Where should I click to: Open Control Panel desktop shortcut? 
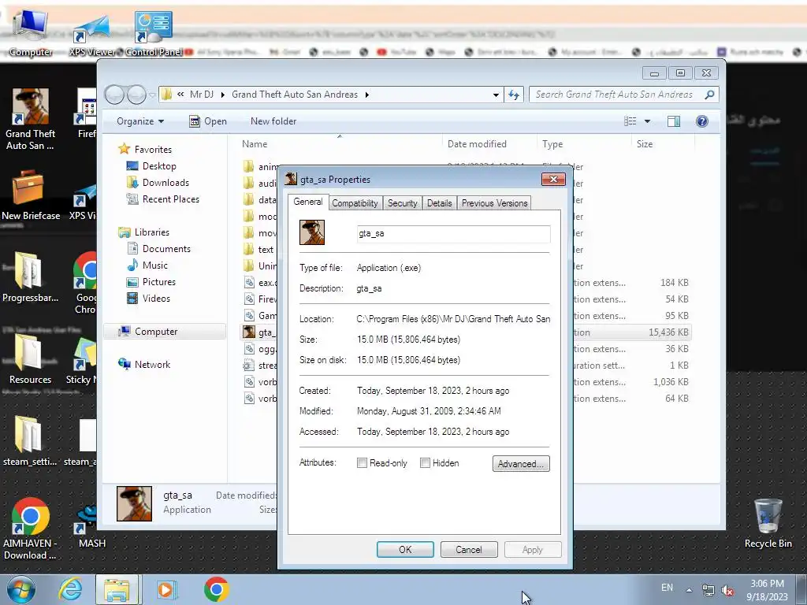(x=154, y=33)
